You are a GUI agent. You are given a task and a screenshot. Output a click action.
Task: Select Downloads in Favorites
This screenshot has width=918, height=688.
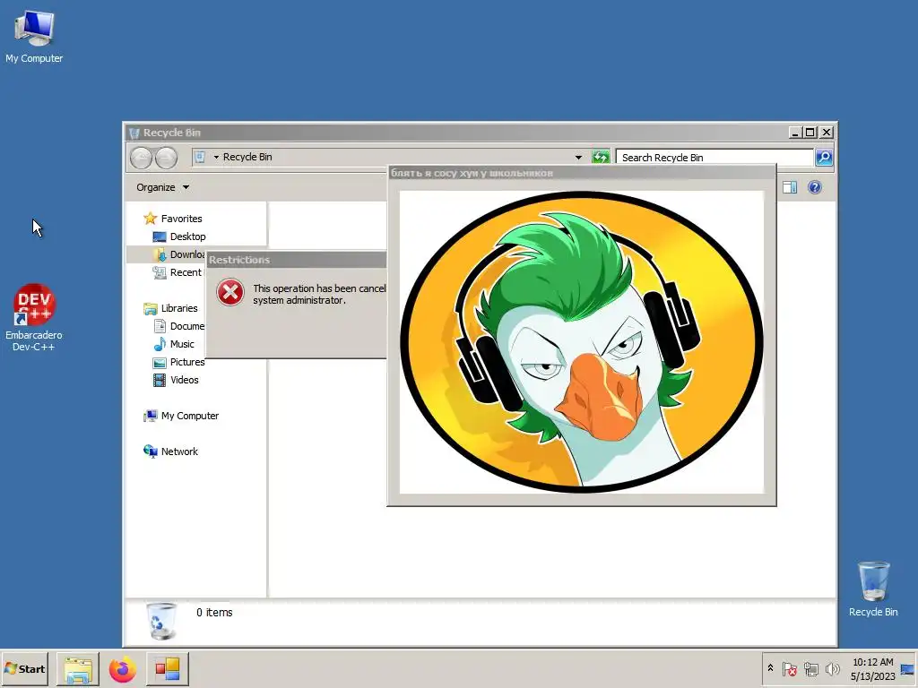179,254
